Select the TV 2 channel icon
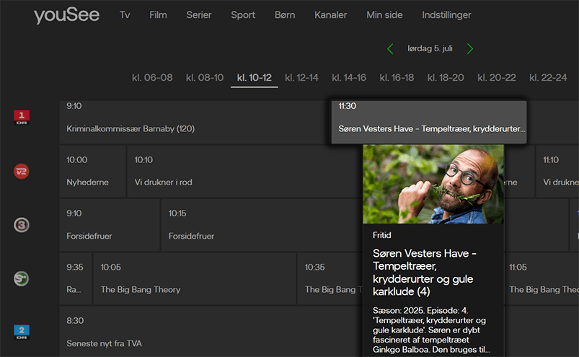 22,171
